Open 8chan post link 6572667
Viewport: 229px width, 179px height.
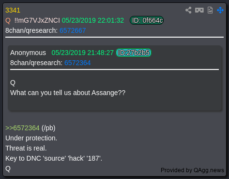73,30
